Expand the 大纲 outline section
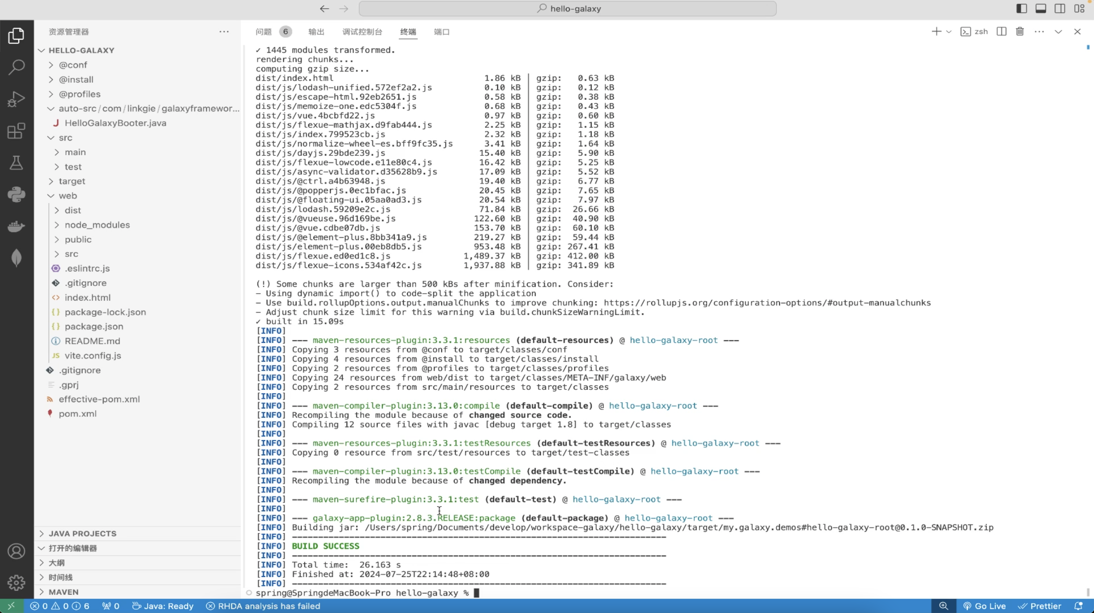Viewport: 1094px width, 613px height. (138, 563)
